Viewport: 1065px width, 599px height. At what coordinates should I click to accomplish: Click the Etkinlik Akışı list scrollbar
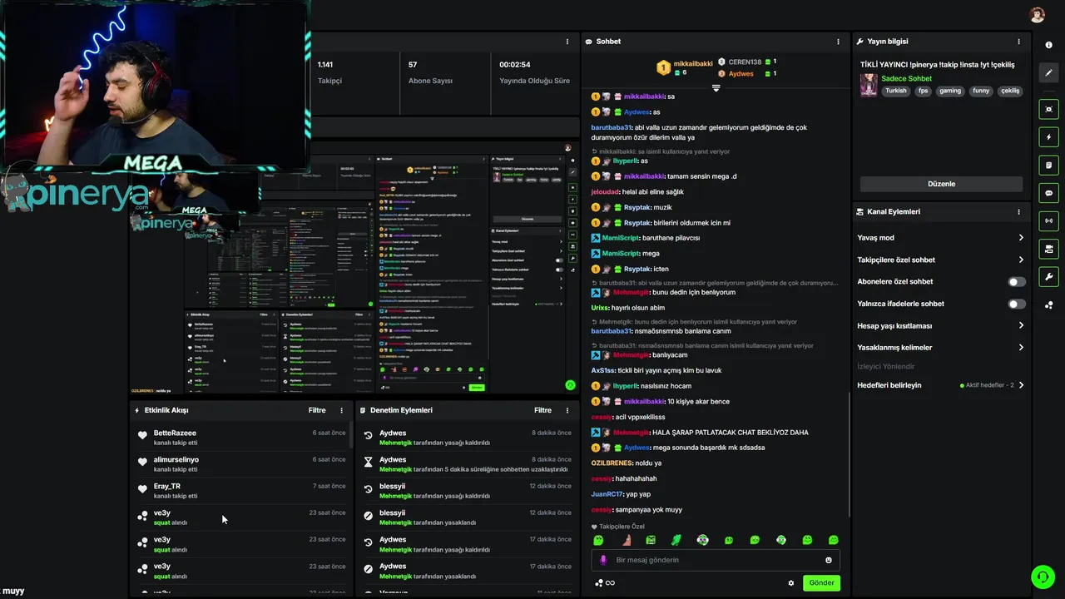coord(351,437)
